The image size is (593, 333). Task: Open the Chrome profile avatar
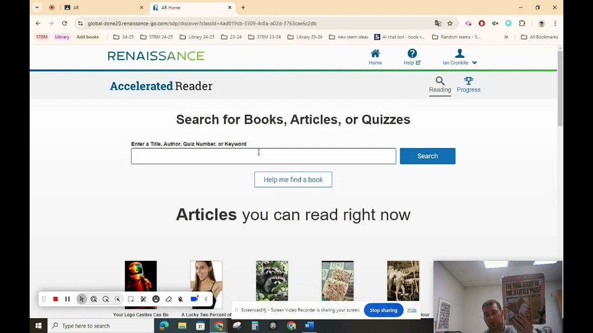542,23
